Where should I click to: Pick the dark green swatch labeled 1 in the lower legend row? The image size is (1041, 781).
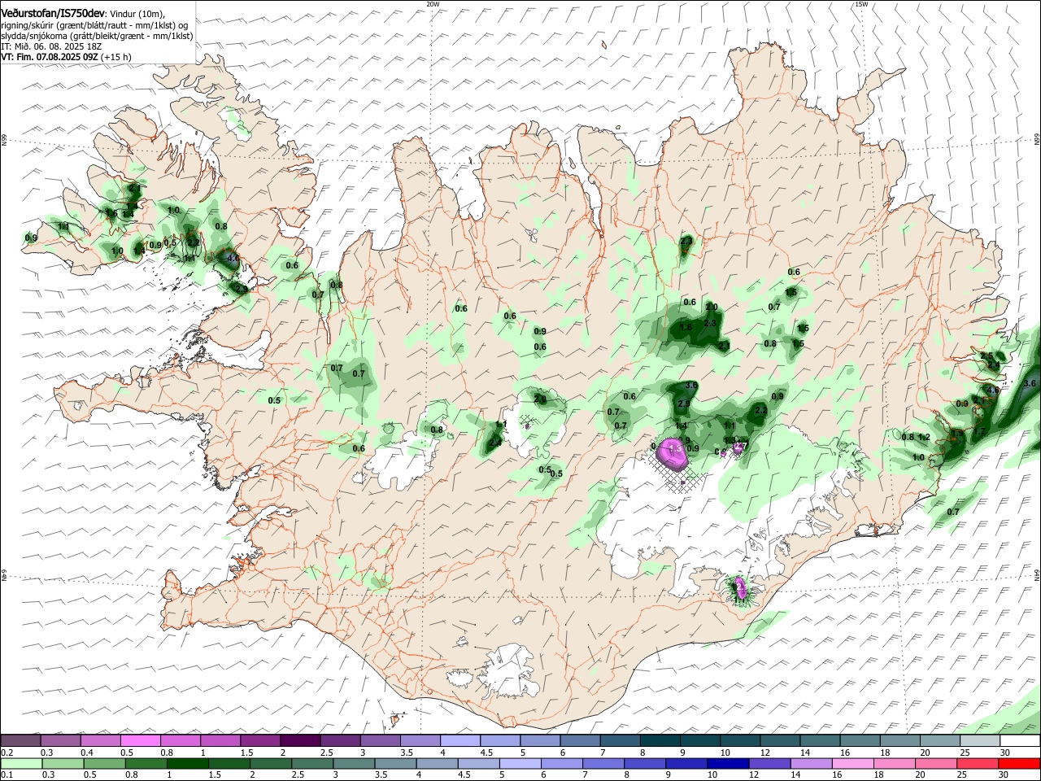pyautogui.click(x=189, y=763)
